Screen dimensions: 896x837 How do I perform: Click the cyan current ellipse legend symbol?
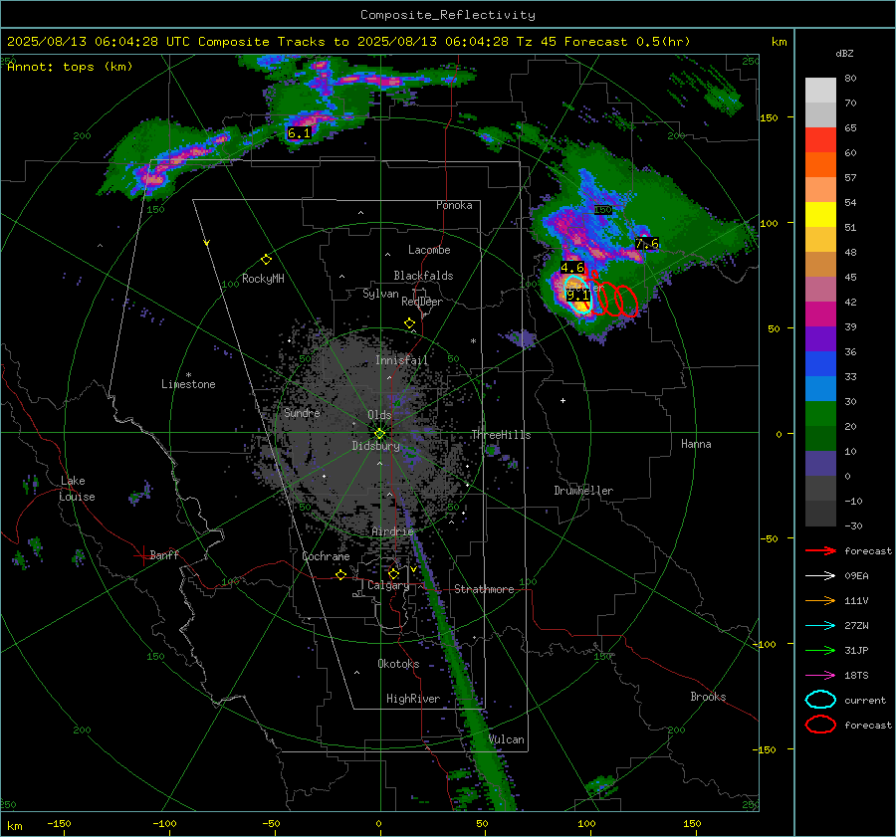[820, 700]
